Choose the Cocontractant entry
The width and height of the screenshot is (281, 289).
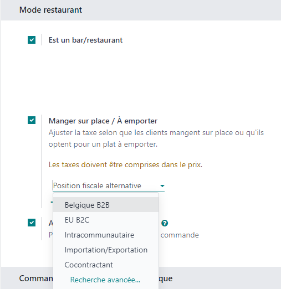pos(106,265)
